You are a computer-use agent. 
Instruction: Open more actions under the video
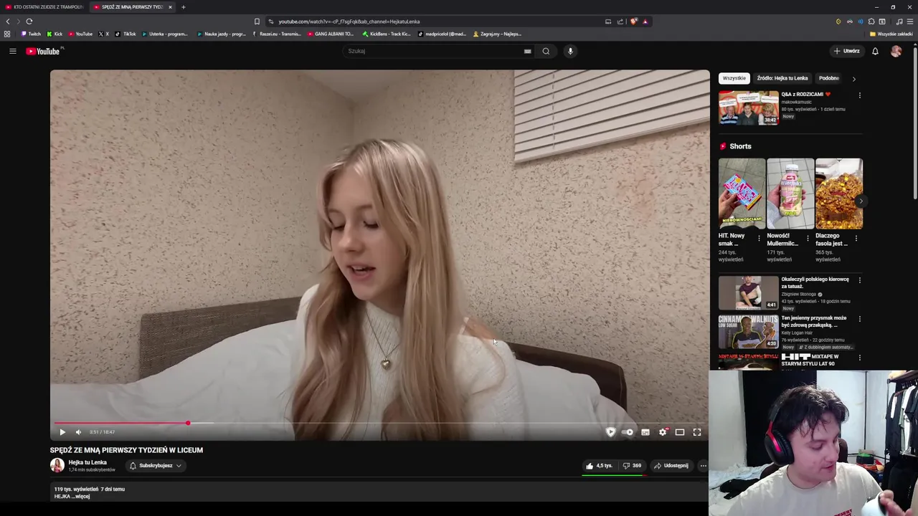pos(703,466)
